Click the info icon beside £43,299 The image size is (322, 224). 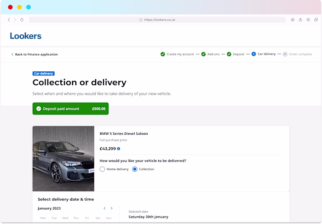(x=119, y=149)
